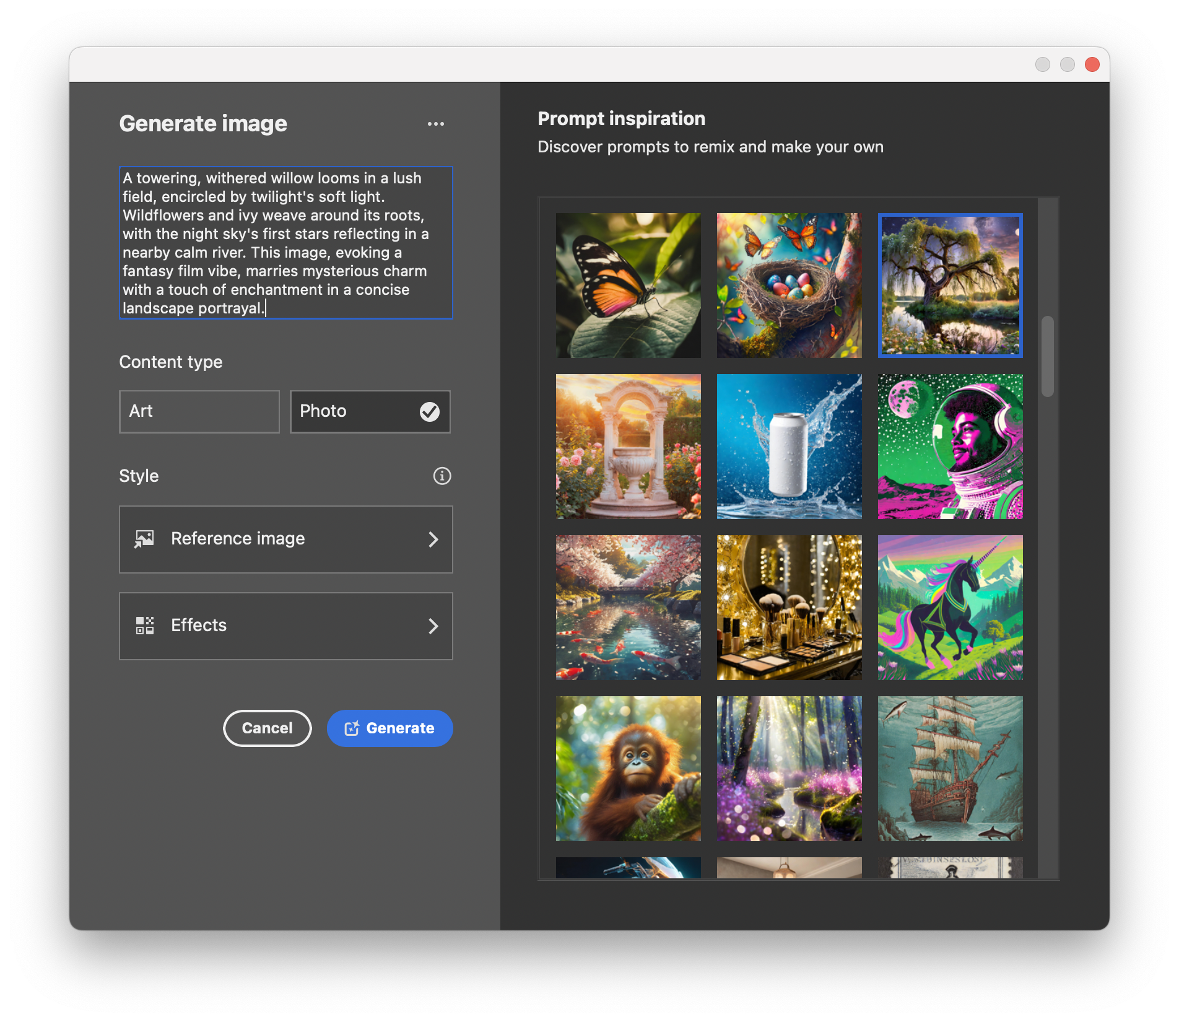The image size is (1179, 1022).
Task: Cancel the generate image dialog
Action: click(x=268, y=728)
